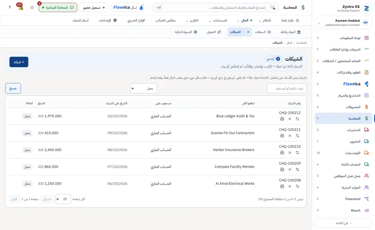
Task: Open the notifications bell
Action: tap(21, 7)
